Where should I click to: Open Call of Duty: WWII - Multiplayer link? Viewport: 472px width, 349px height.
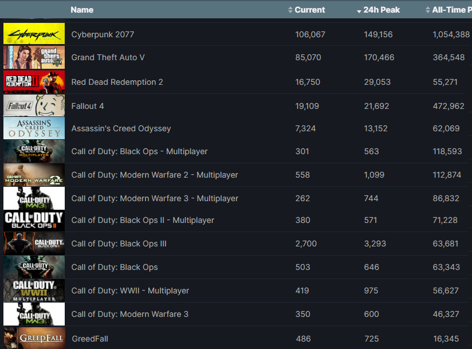coord(130,291)
